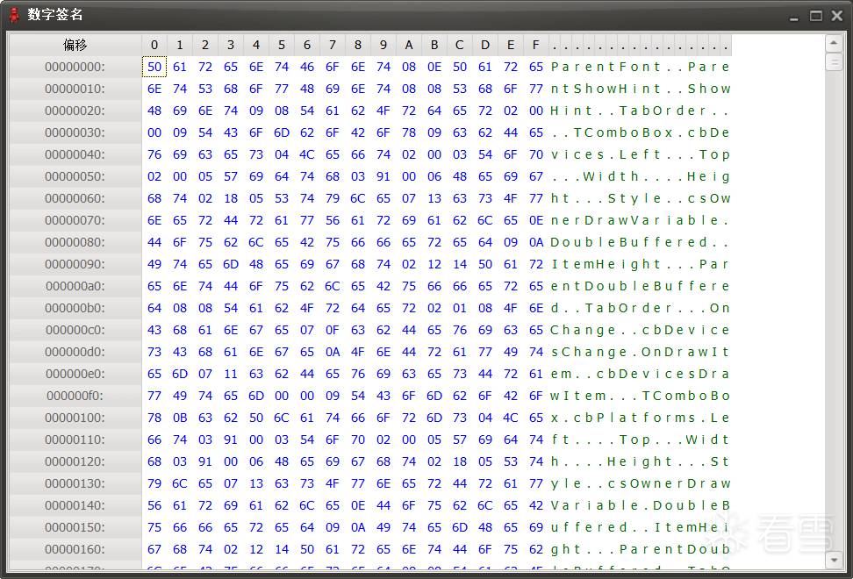Select the offset row 00000110:
853x579 pixels.
pos(75,440)
